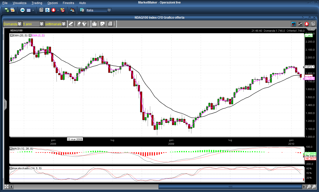
Task: Click the pushpin tool in chart toolbar
Action: pyautogui.click(x=79, y=24)
